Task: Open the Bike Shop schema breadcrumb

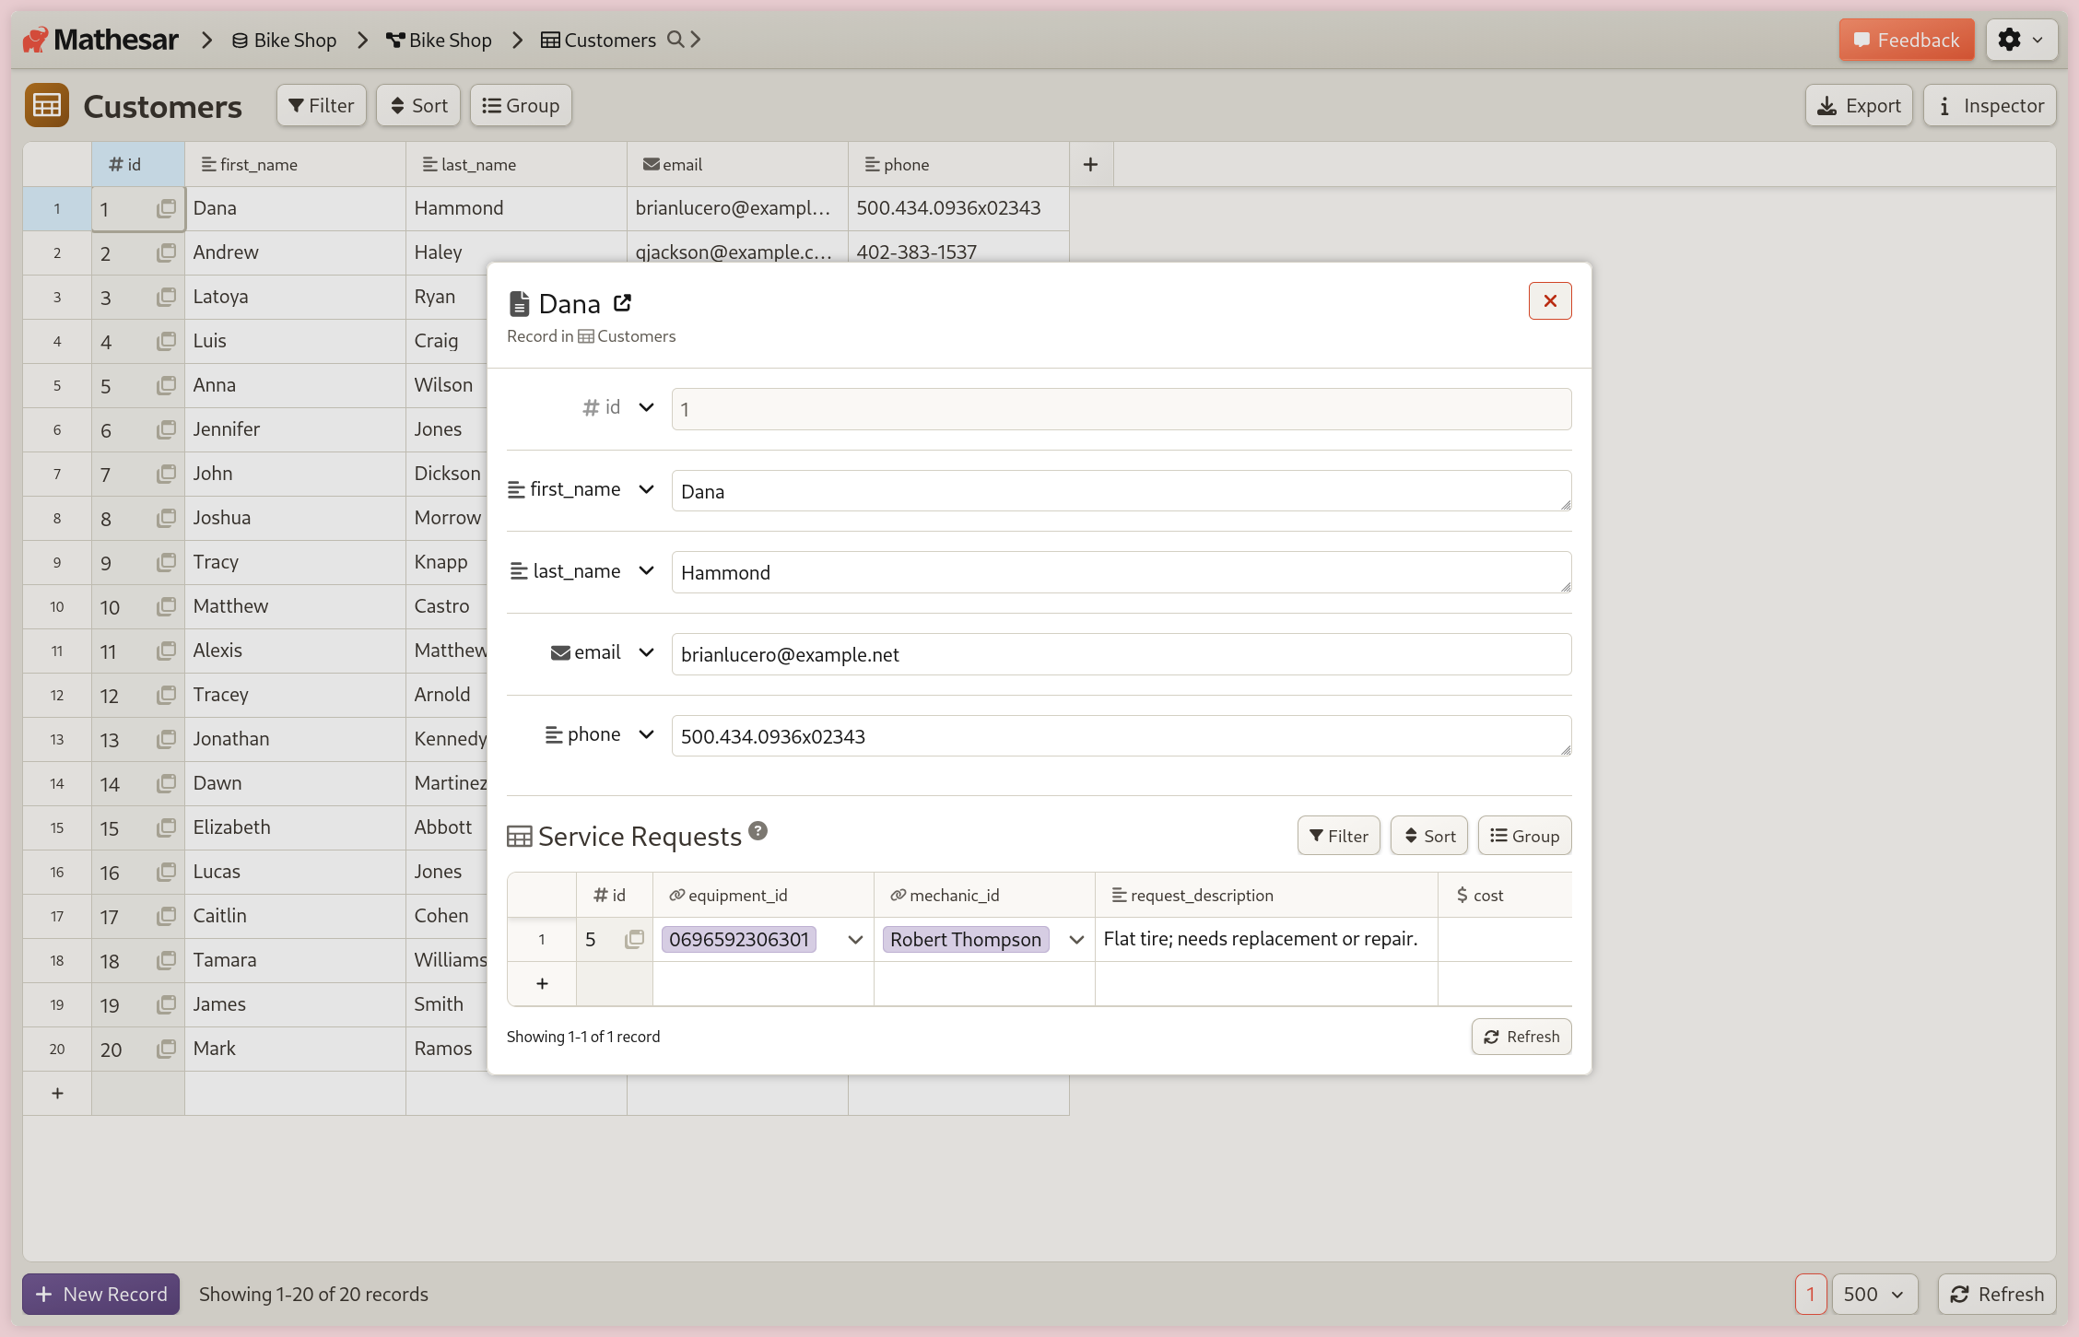Action: [x=439, y=40]
